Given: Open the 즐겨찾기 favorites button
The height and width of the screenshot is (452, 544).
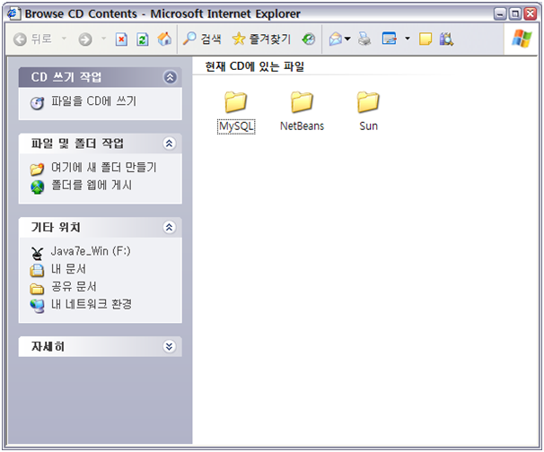Looking at the screenshot, I should (x=261, y=39).
